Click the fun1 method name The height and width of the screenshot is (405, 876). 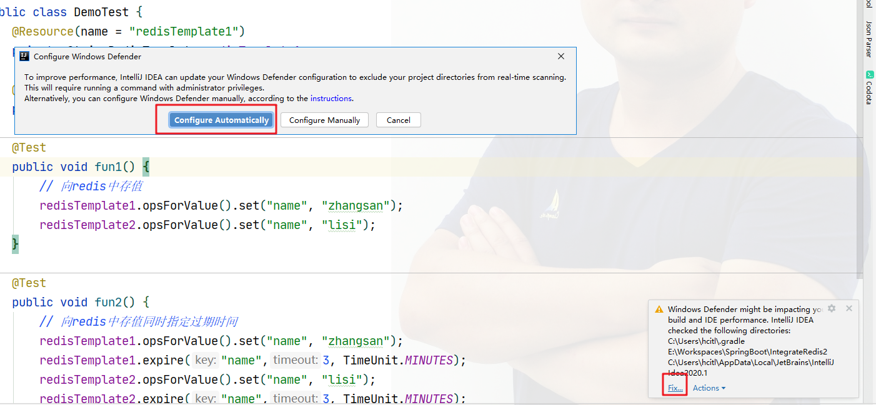[108, 167]
